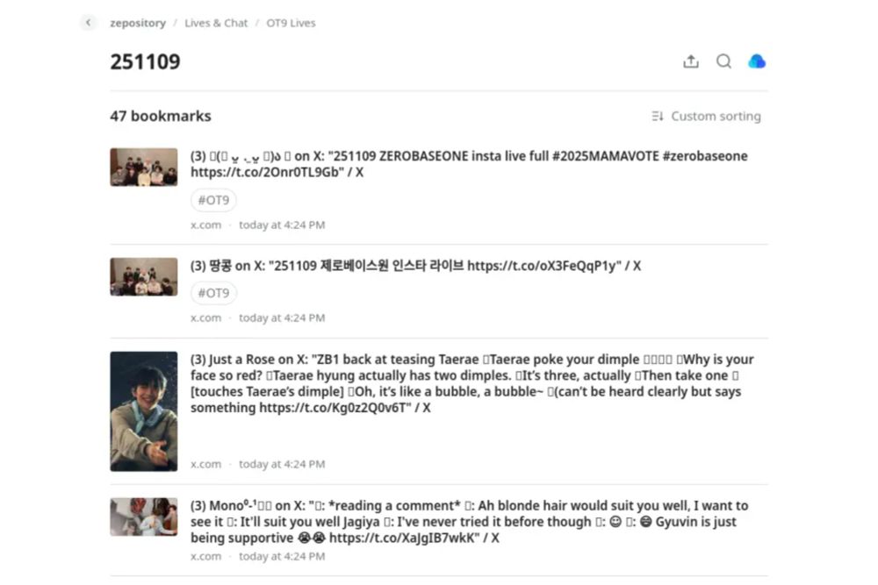The image size is (878, 585).
Task: Navigate to OT9 Lives breadcrumb
Action: click(x=291, y=23)
